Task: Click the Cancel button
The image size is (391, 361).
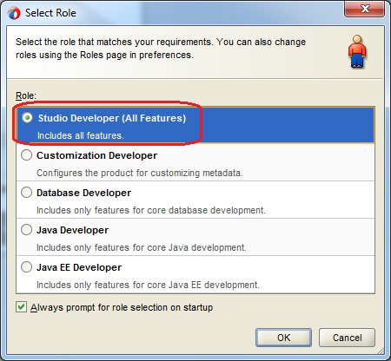Action: tap(347, 338)
